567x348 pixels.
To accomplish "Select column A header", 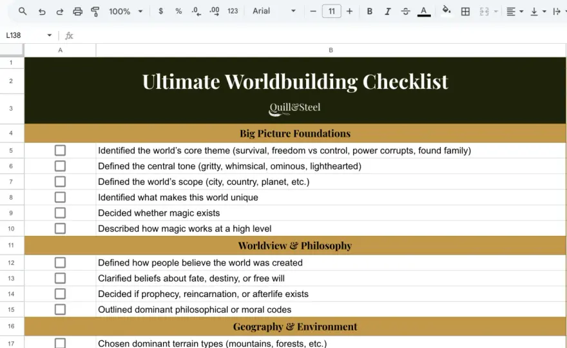I will (60, 50).
